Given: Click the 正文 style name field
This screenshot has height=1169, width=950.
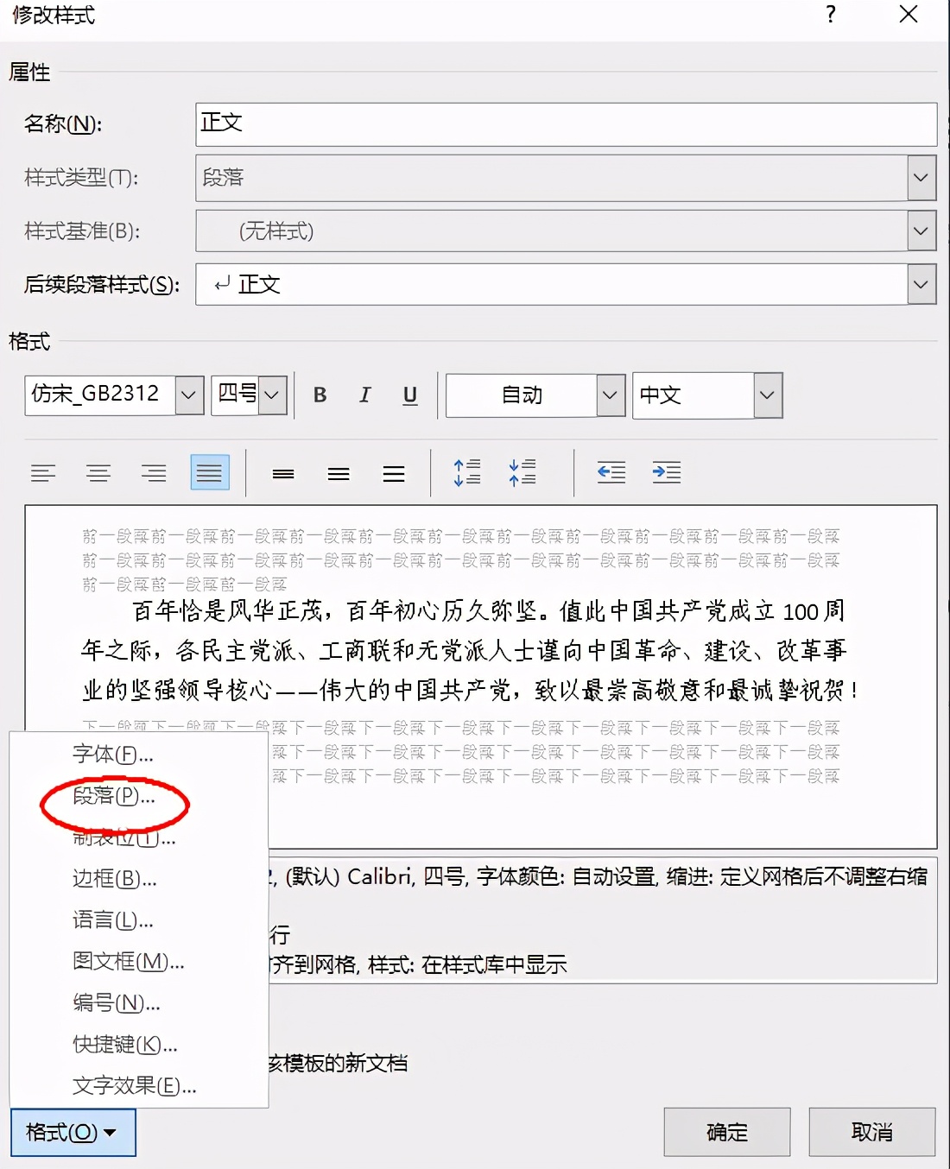Looking at the screenshot, I should click(567, 123).
